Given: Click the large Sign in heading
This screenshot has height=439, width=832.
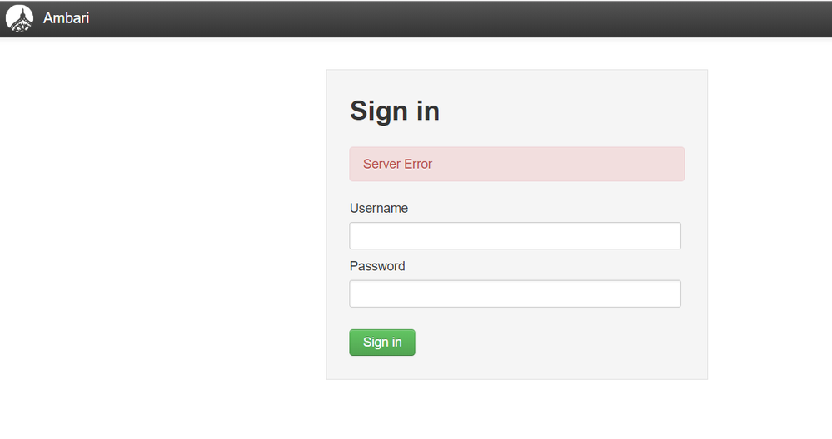Looking at the screenshot, I should point(395,110).
